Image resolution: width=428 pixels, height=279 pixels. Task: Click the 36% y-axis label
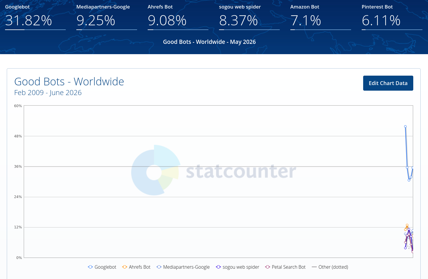[18, 167]
